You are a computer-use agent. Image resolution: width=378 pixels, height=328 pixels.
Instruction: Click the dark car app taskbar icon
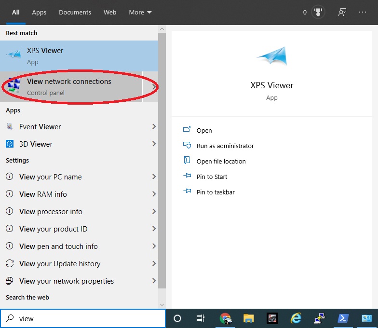(x=272, y=318)
